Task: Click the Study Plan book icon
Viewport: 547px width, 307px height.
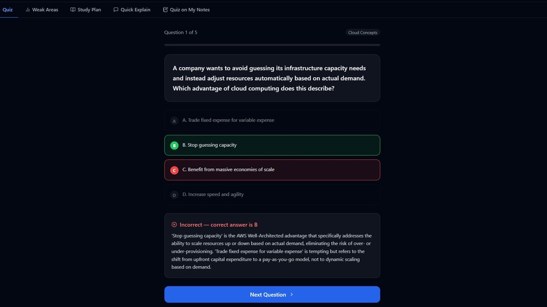Action: click(x=73, y=10)
